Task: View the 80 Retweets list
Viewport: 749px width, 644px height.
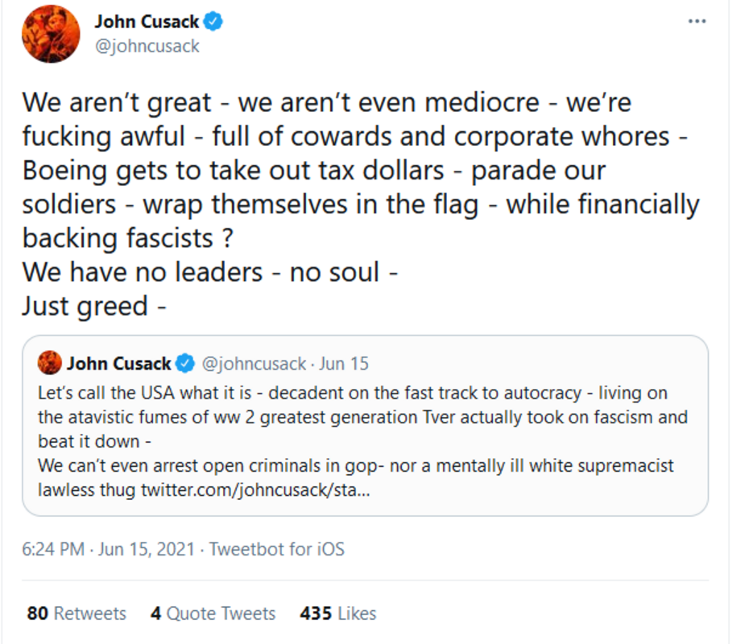Action: tap(77, 613)
